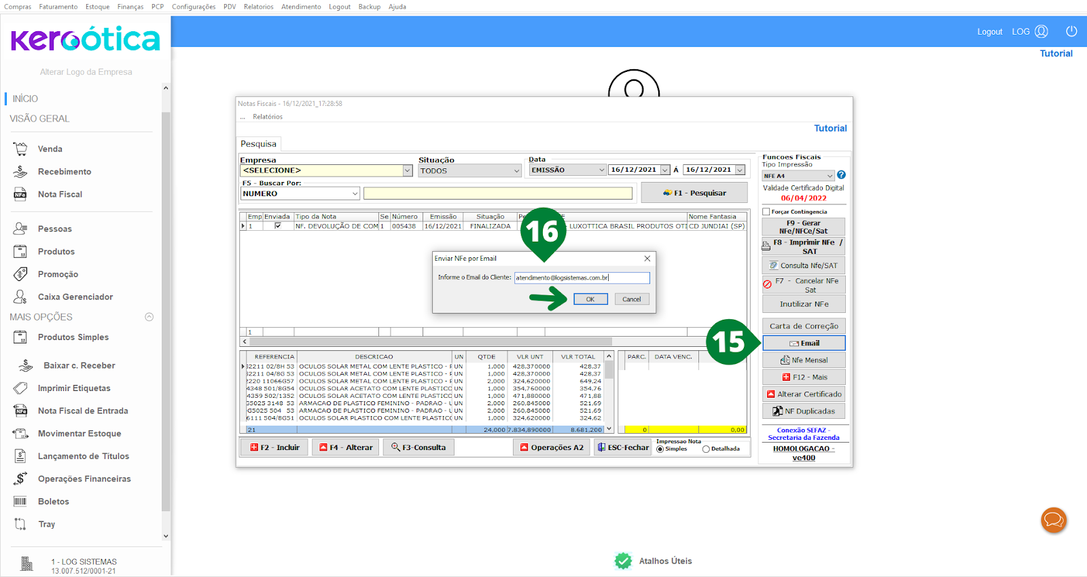Open Data EMISSÃO dropdown

tap(602, 170)
